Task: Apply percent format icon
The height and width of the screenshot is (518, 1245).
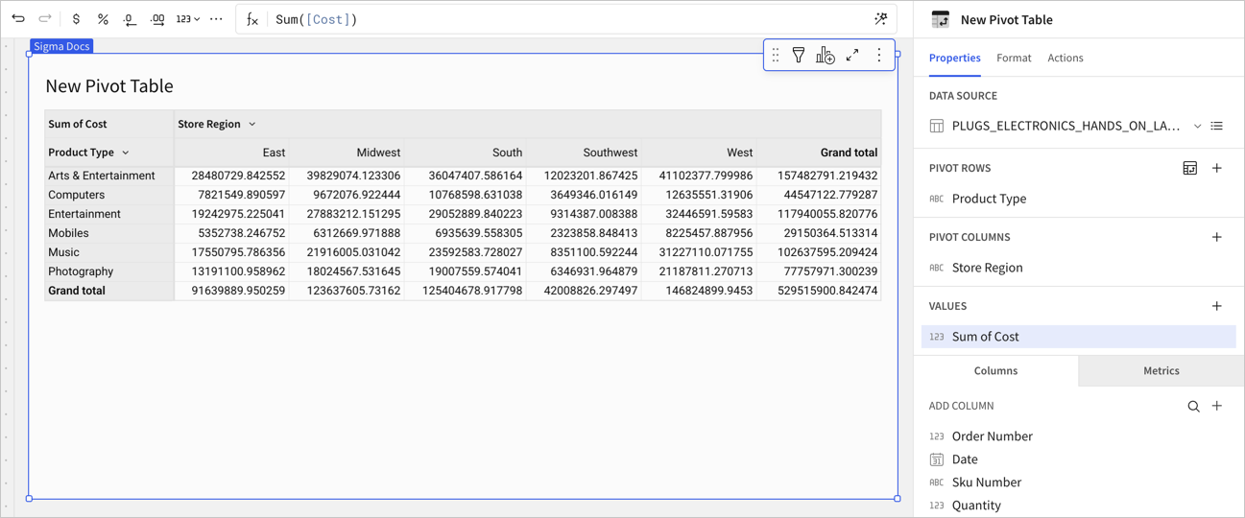Action: click(103, 19)
